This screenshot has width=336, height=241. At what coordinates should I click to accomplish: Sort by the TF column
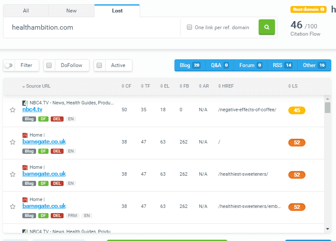tap(146, 86)
